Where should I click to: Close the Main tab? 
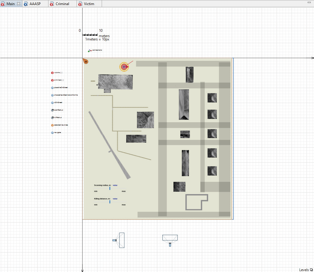tap(18, 4)
